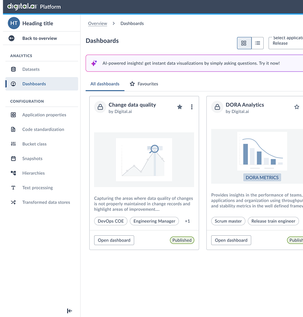
Task: Select the All dashboards tab
Action: pyautogui.click(x=105, y=84)
